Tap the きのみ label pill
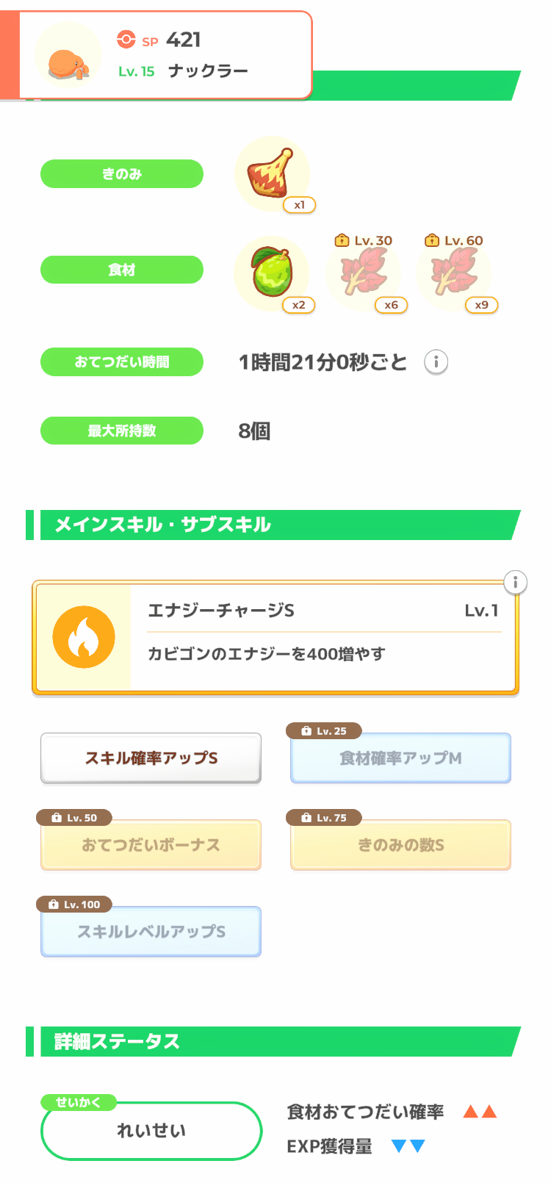The width and height of the screenshot is (551, 1183). [122, 174]
